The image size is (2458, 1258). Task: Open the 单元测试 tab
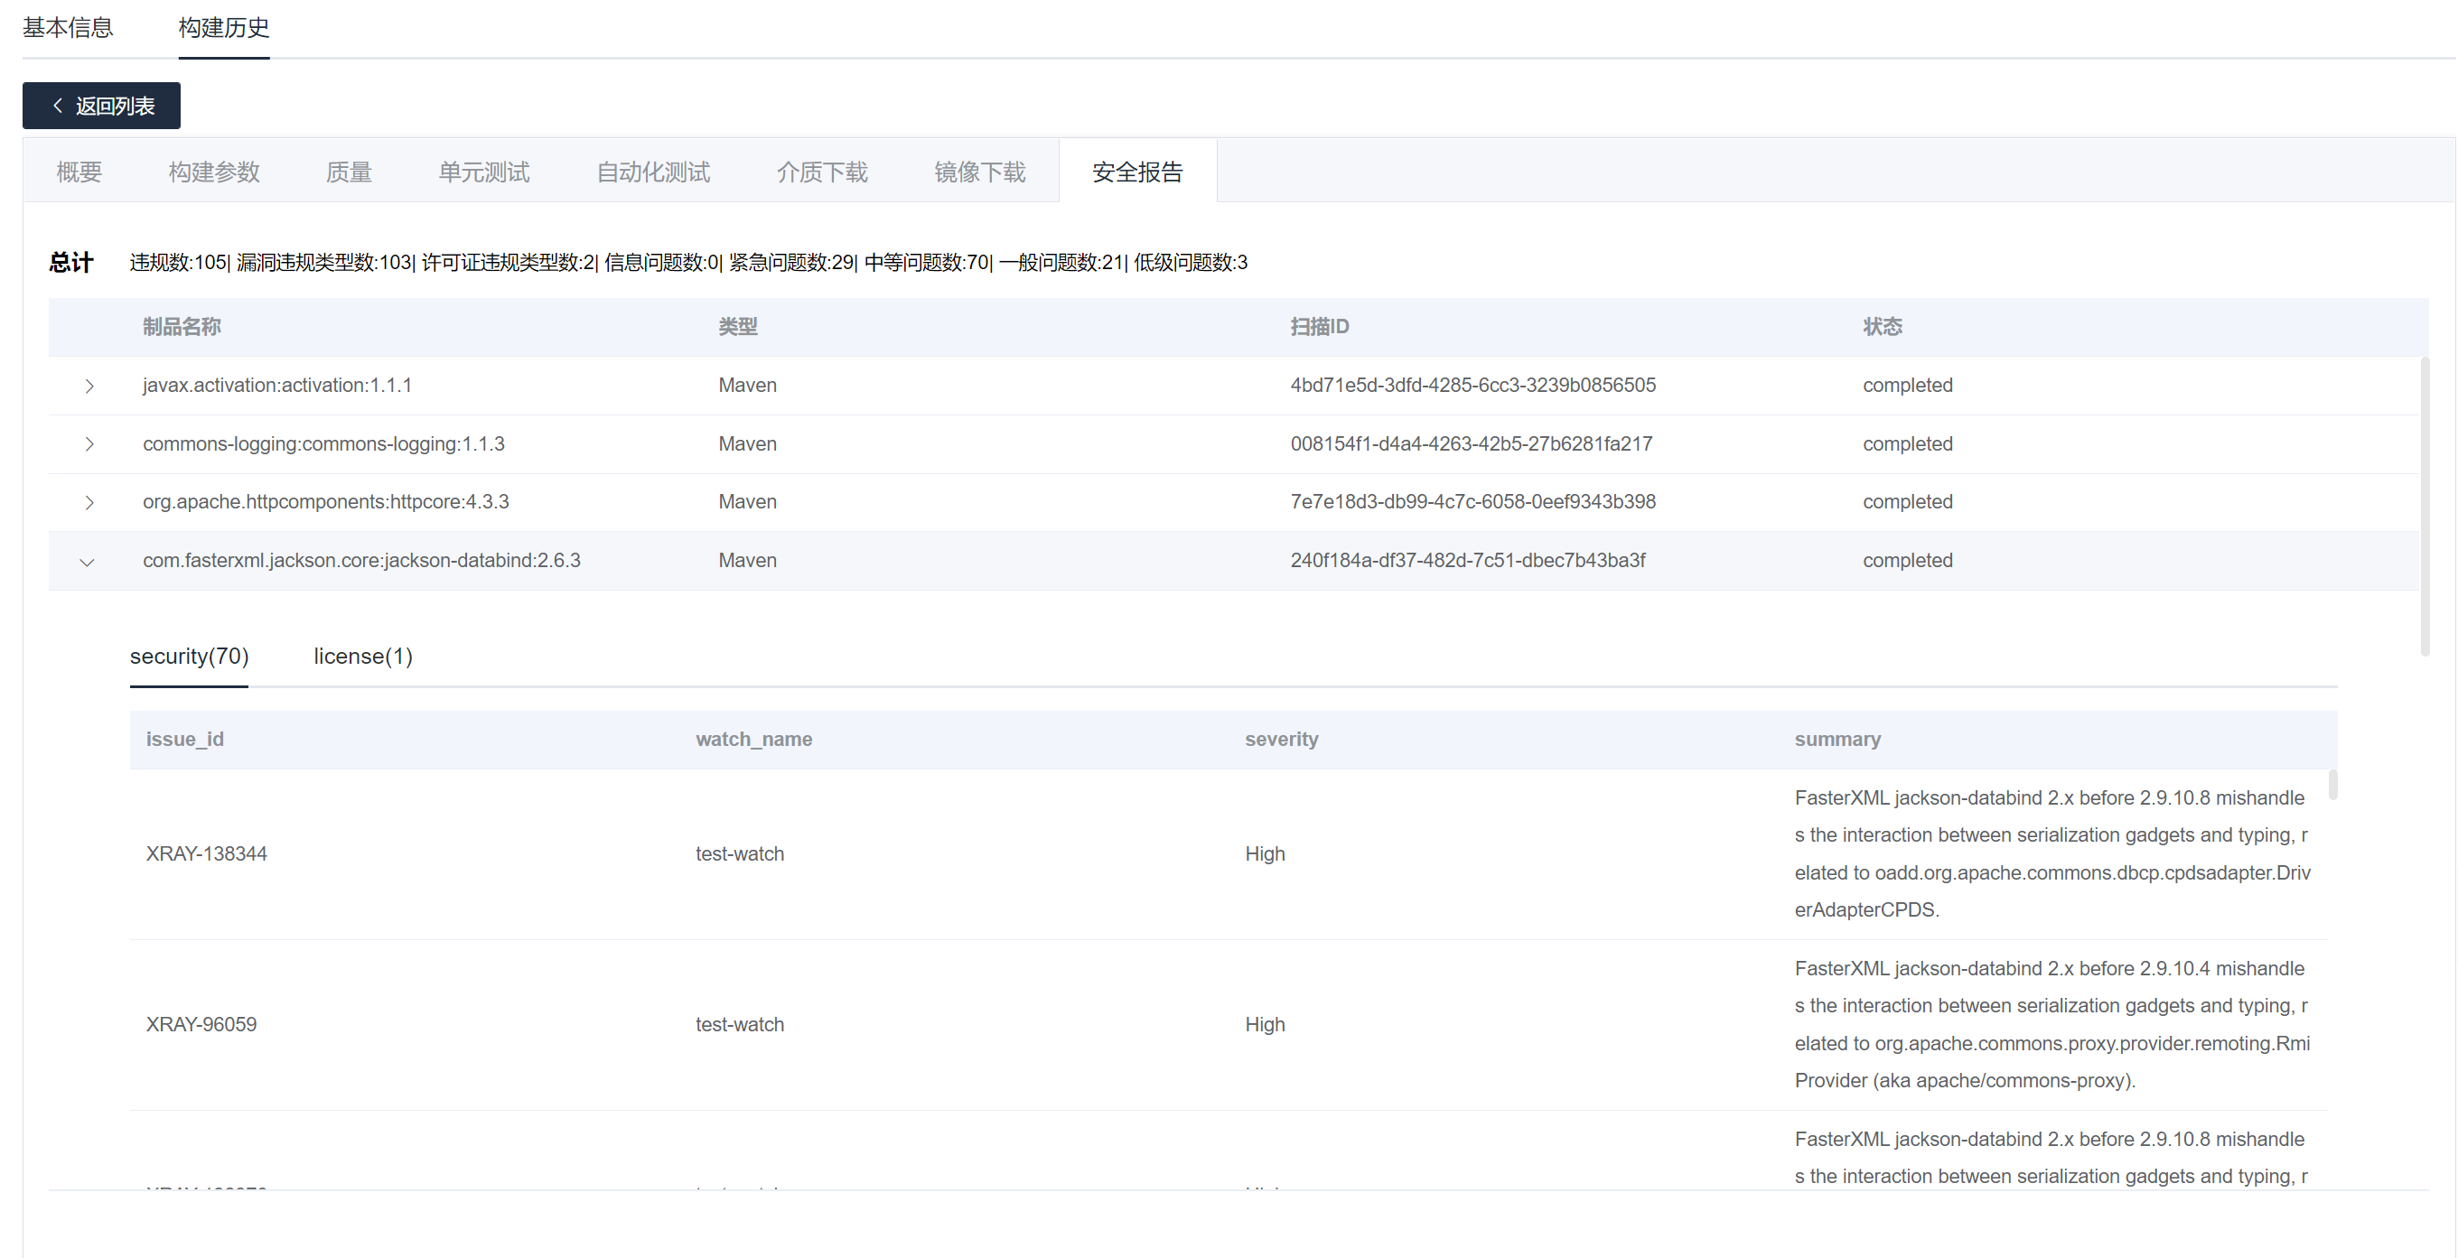pos(484,172)
